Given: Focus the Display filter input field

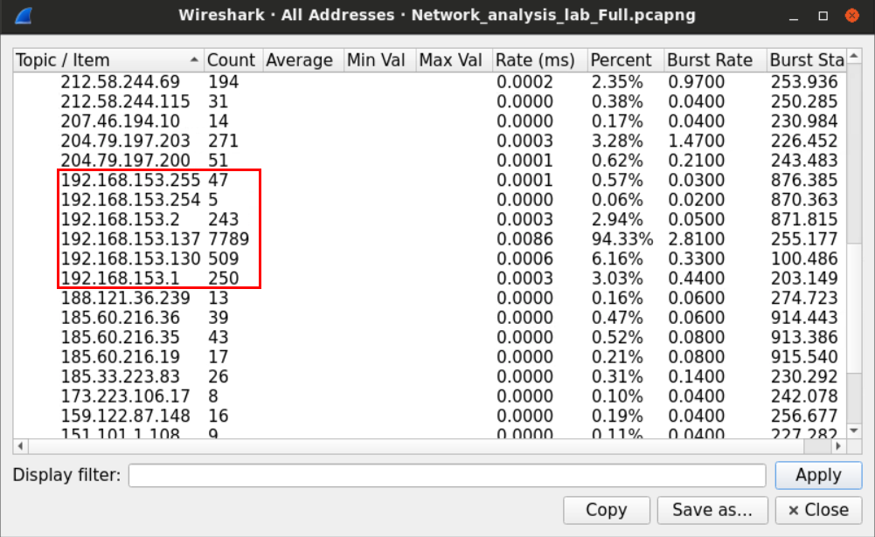Looking at the screenshot, I should point(447,476).
